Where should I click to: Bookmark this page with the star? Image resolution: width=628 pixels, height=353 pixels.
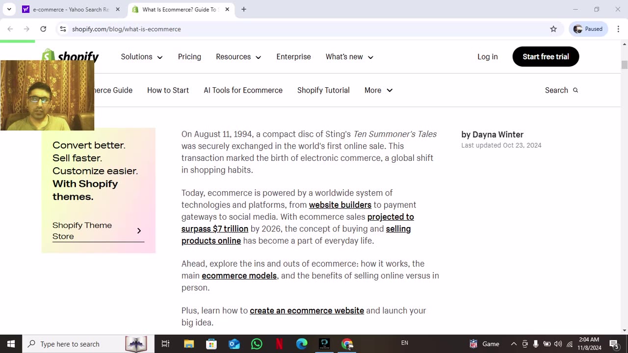coord(553,29)
